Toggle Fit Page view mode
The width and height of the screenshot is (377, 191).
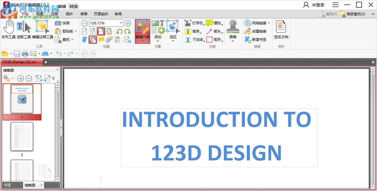[x=93, y=31]
